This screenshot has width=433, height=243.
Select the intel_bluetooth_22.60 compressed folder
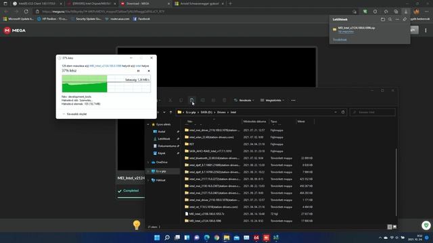[x=248, y=158]
